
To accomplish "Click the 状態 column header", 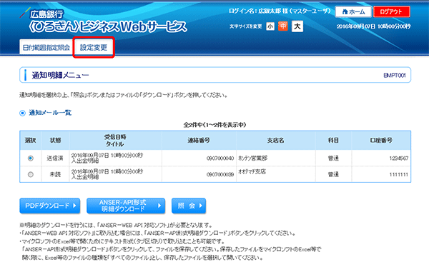I will point(55,141).
